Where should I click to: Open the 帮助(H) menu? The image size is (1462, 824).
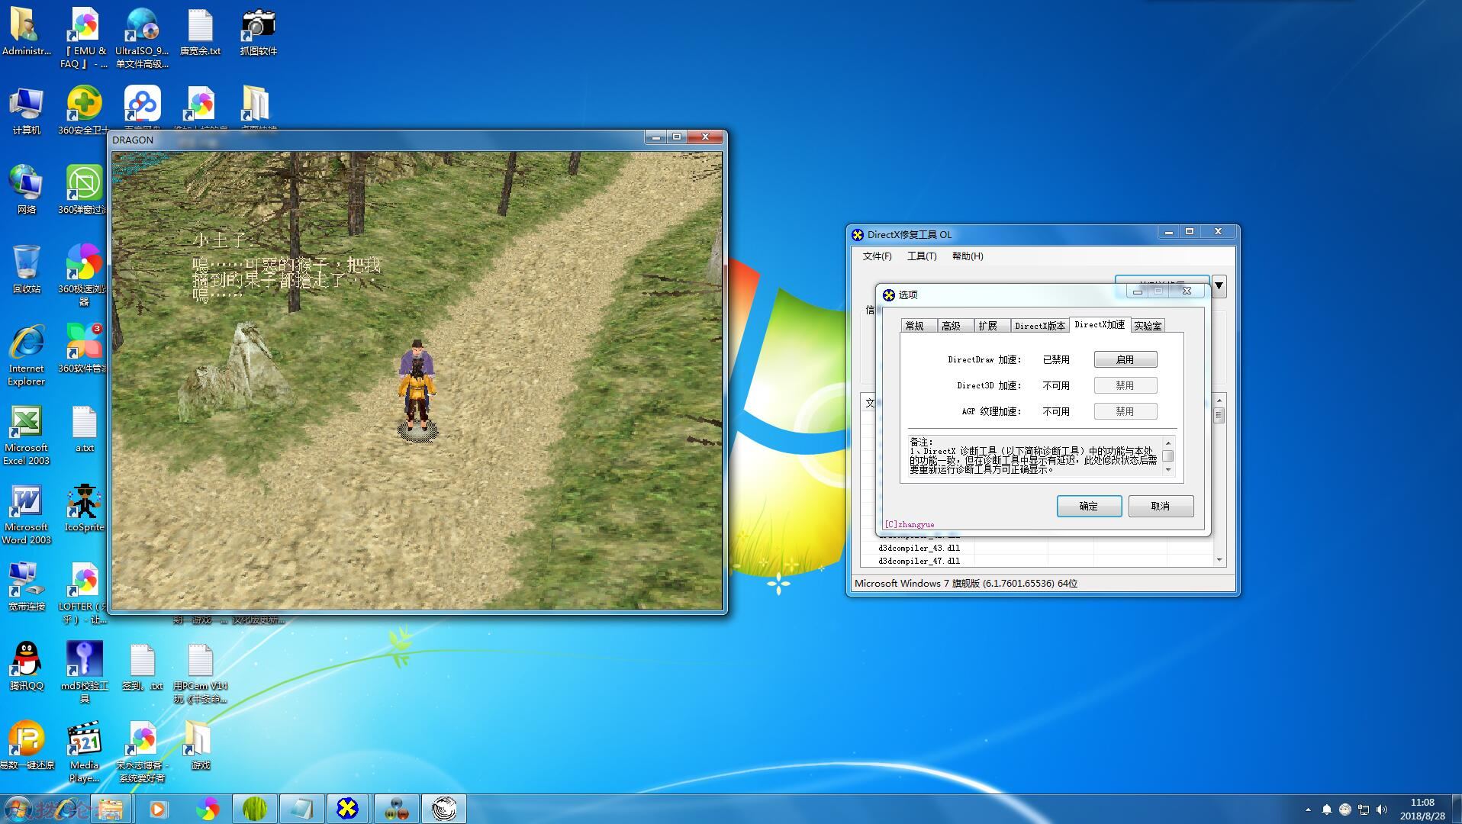coord(968,256)
